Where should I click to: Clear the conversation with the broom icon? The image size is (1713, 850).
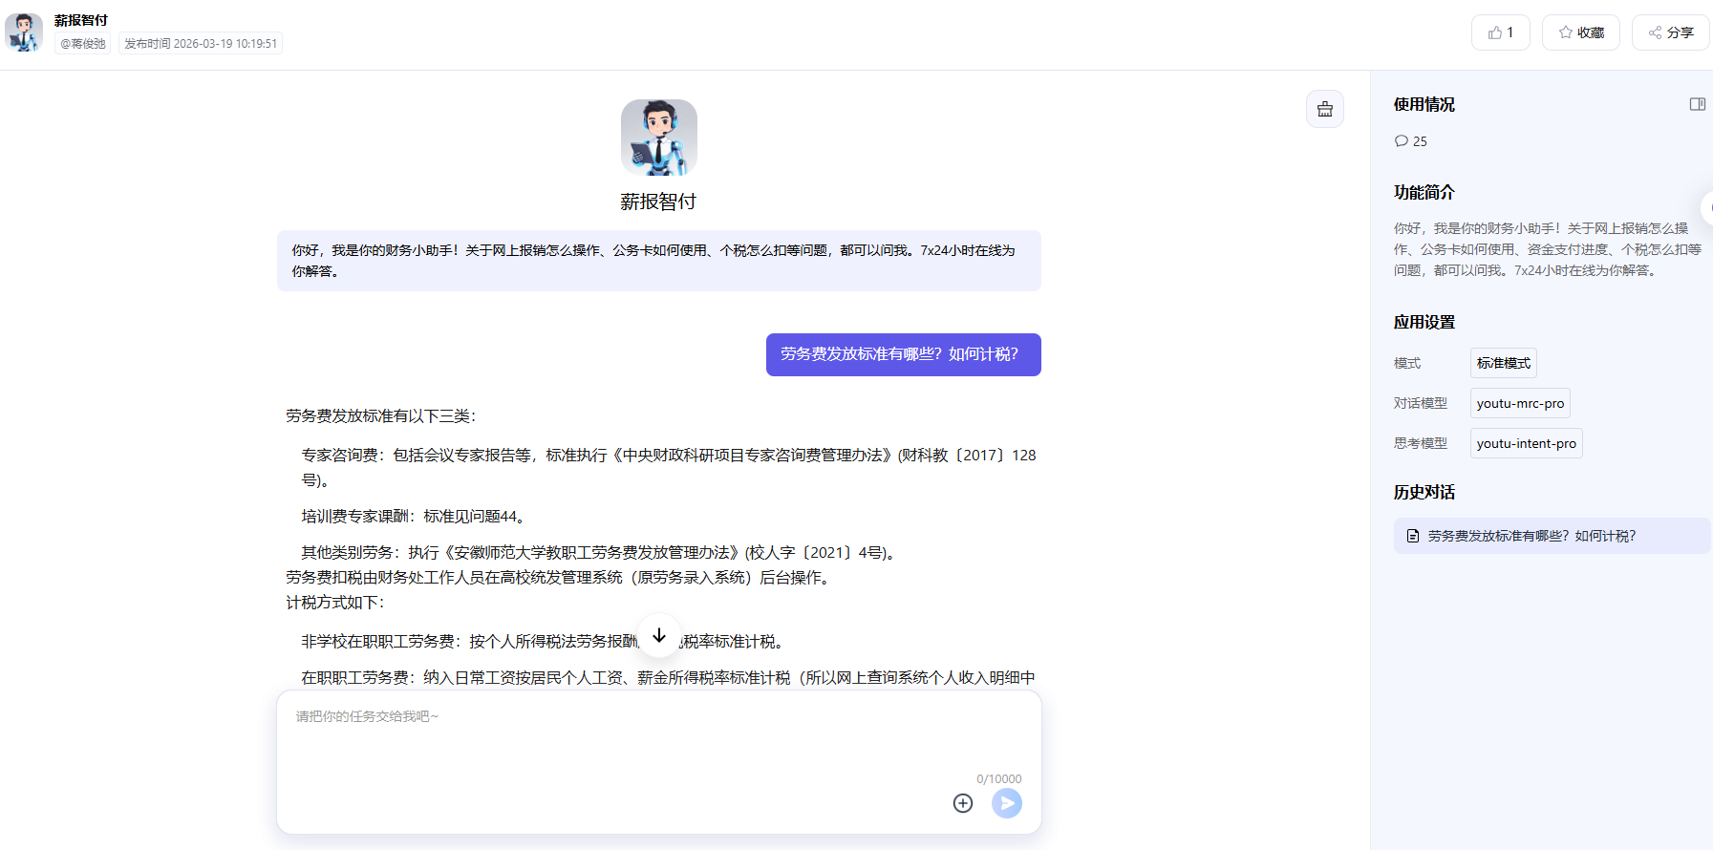point(1324,109)
